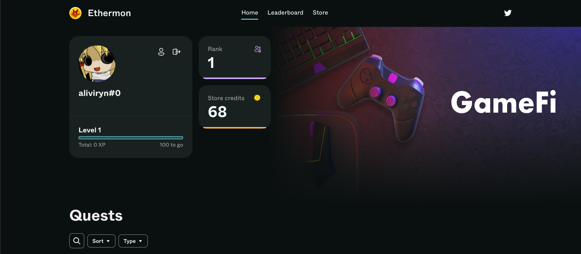
Task: Click the Level 1 XP progress bar
Action: click(x=130, y=138)
